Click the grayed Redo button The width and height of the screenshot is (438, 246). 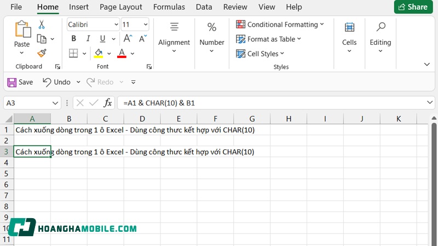[x=100, y=83]
